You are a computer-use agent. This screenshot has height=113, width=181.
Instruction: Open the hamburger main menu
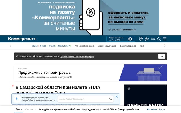click(165, 39)
